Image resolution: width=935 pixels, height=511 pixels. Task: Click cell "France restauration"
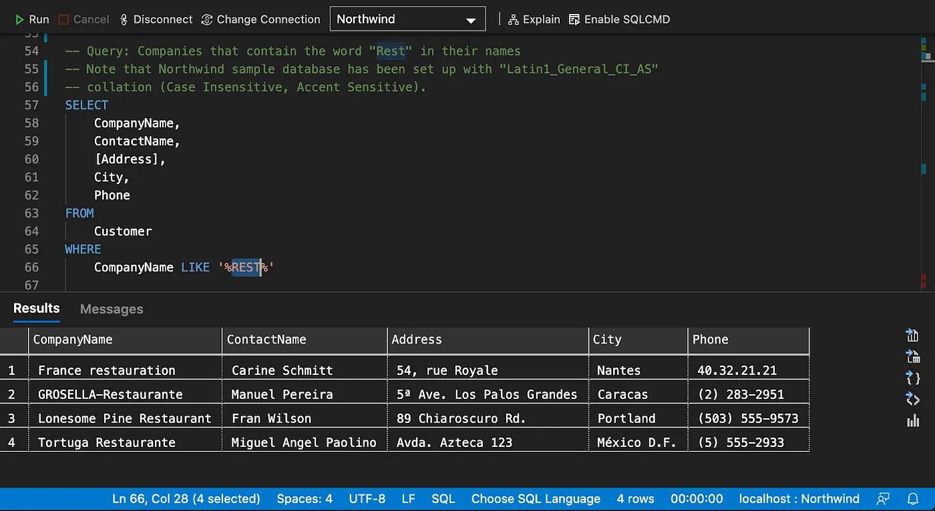(126, 370)
